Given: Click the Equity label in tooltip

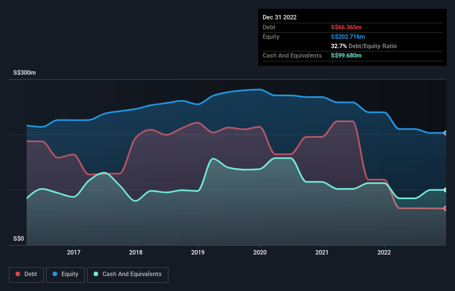Looking at the screenshot, I should pyautogui.click(x=271, y=37).
